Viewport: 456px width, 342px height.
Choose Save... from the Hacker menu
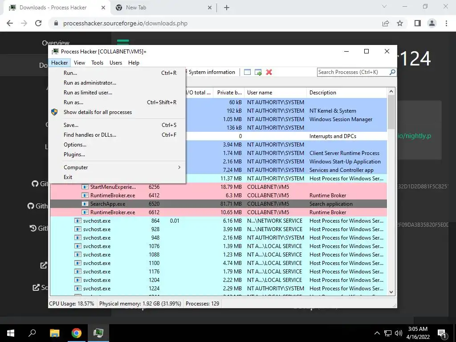click(x=118, y=125)
